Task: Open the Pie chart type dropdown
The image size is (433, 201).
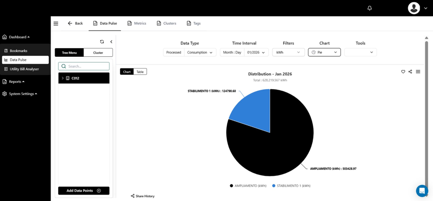Action: (x=324, y=52)
